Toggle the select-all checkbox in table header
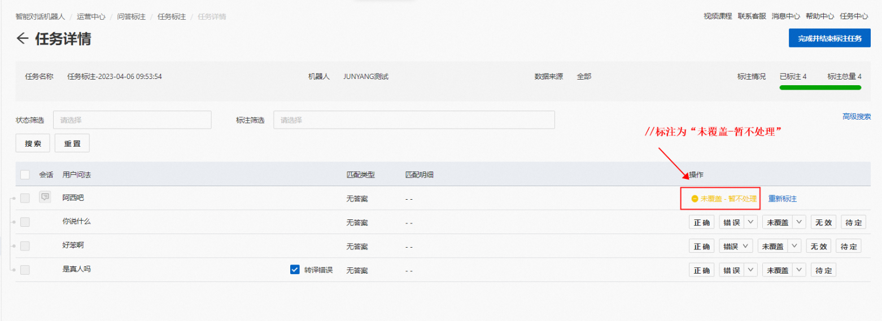Screen dimensions: 882x321 25,175
